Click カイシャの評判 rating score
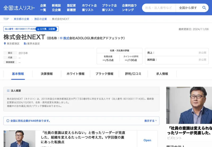Image resolution: width=212 pixels, height=147 pixels. point(131,60)
